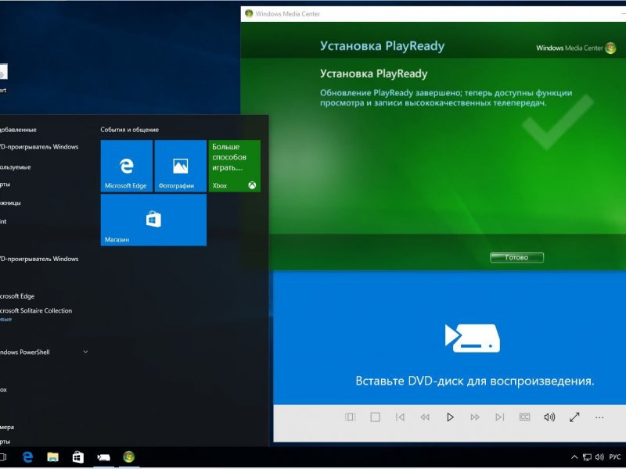The width and height of the screenshot is (626, 469).
Task: Fast forward in the DVD player
Action: pyautogui.click(x=475, y=417)
